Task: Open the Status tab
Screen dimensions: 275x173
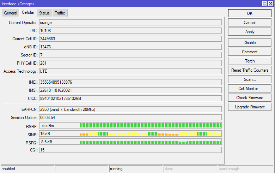Action: pos(44,13)
